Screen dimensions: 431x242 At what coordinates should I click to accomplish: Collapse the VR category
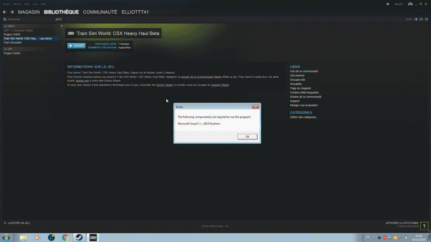tap(5, 49)
